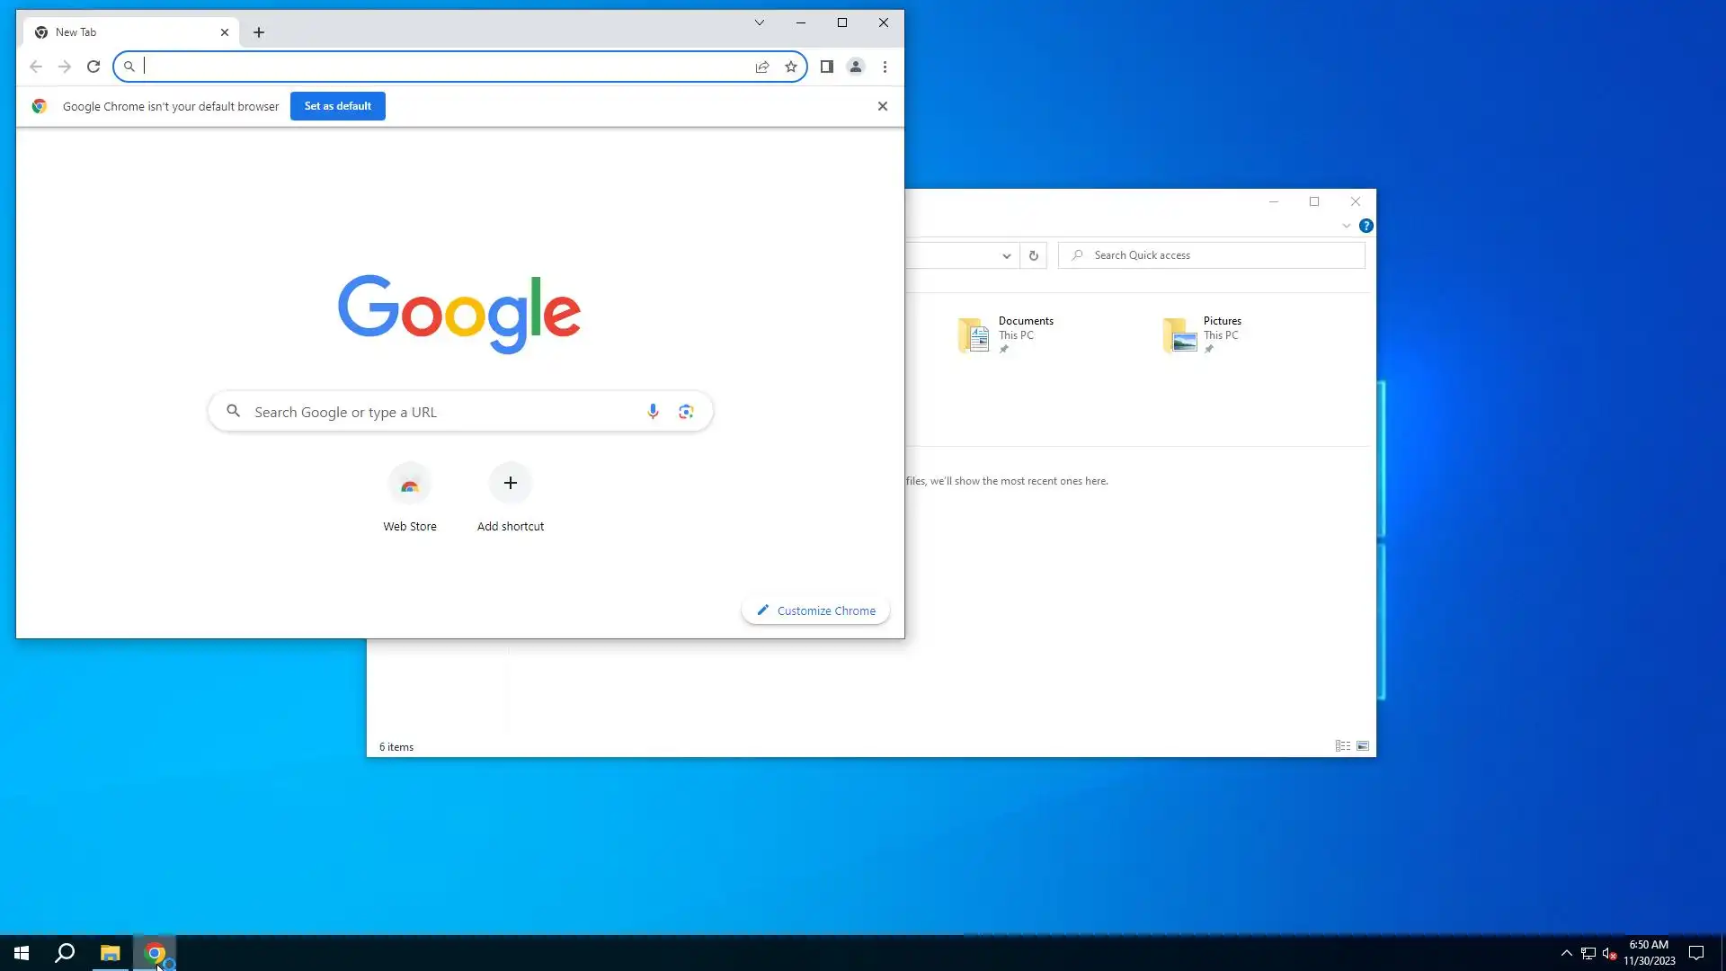Open the Chrome tab search dropdown
Viewport: 1726px width, 971px height.
coord(760,22)
